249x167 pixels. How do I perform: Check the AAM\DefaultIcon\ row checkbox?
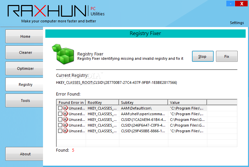pyautogui.click(x=60, y=108)
